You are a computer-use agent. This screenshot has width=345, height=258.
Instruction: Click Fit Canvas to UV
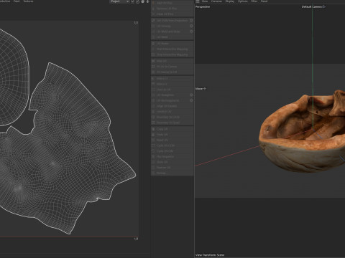172,72
